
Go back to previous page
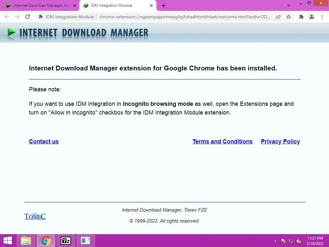(x=7, y=17)
